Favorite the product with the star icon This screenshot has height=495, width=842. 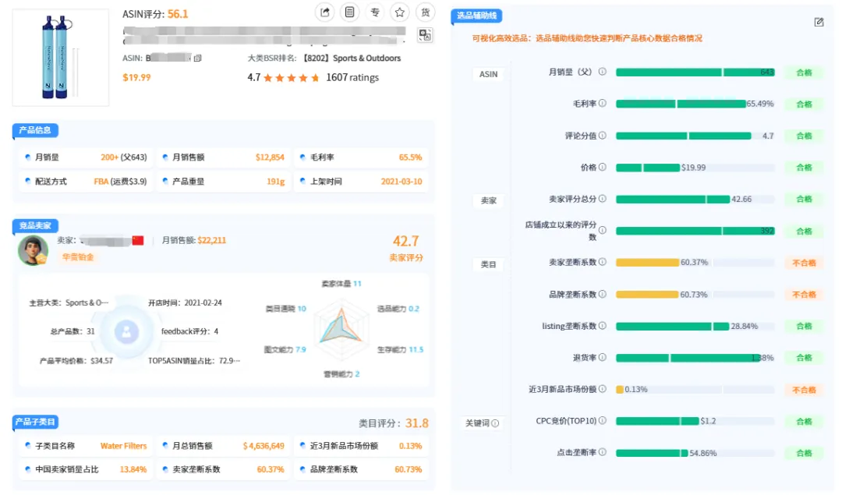399,12
